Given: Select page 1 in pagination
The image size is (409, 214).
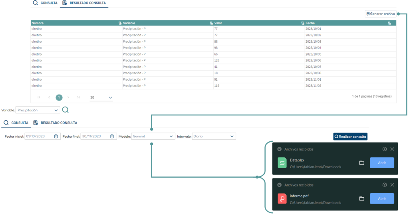Looking at the screenshot, I should click(59, 97).
